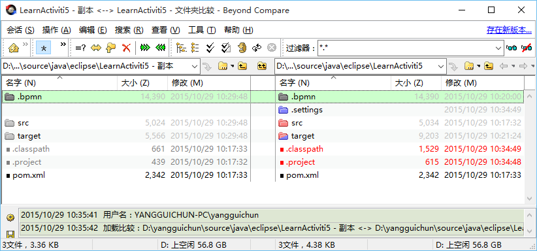Toggle the show all asterisk filter

click(44, 48)
